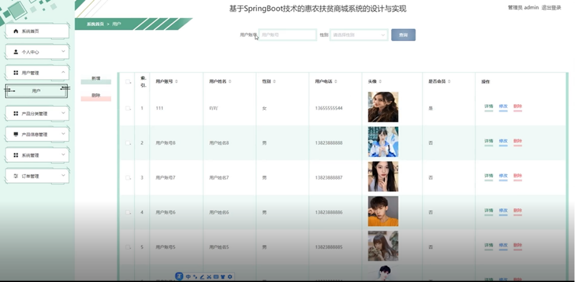This screenshot has width=575, height=282.
Task: Click phone number 13823888886
Action: point(329,213)
